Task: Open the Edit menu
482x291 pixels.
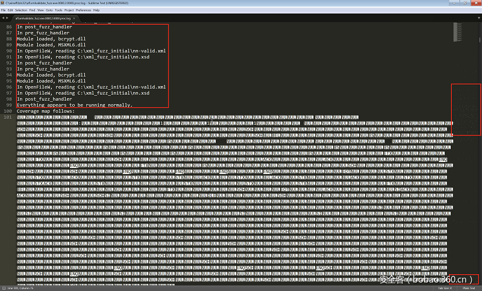Action: (x=10, y=10)
